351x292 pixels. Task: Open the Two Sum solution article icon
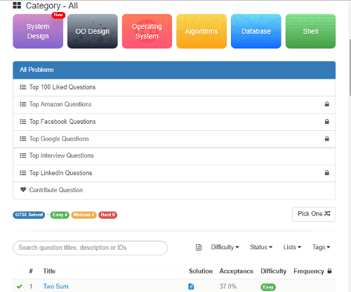pos(191,286)
